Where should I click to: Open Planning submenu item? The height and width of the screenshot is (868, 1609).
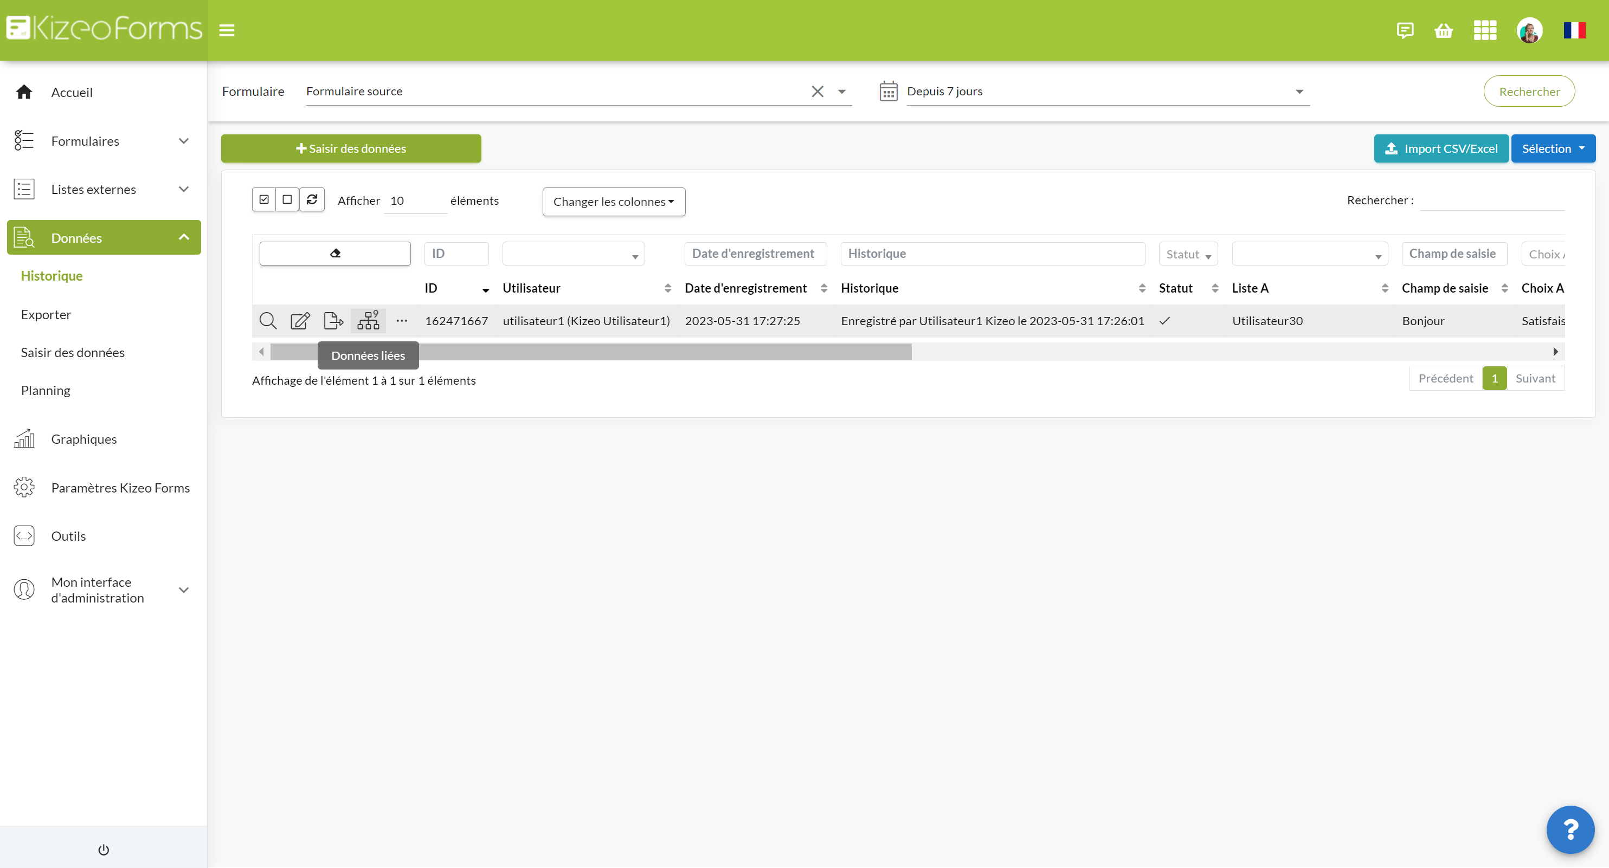tap(46, 391)
